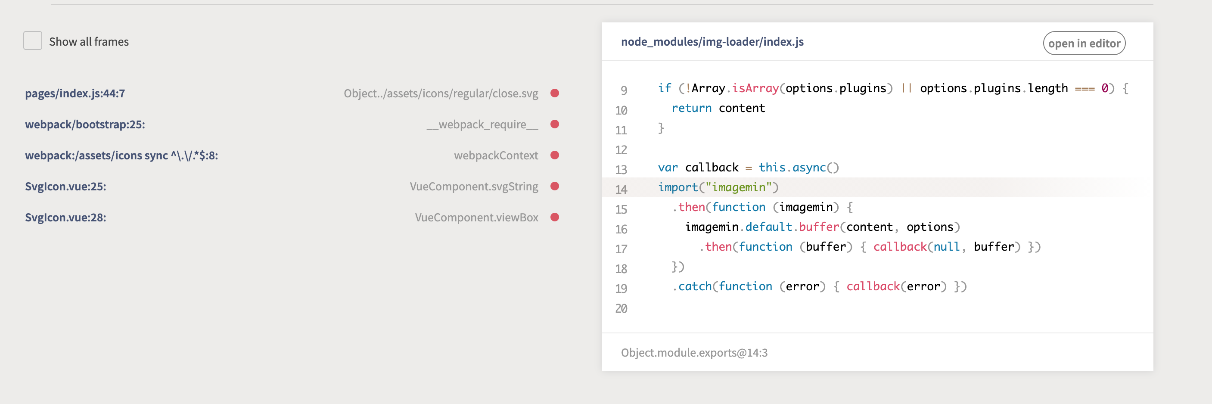This screenshot has width=1212, height=404.
Task: Click the red dot beside close.svg frame
Action: (555, 93)
